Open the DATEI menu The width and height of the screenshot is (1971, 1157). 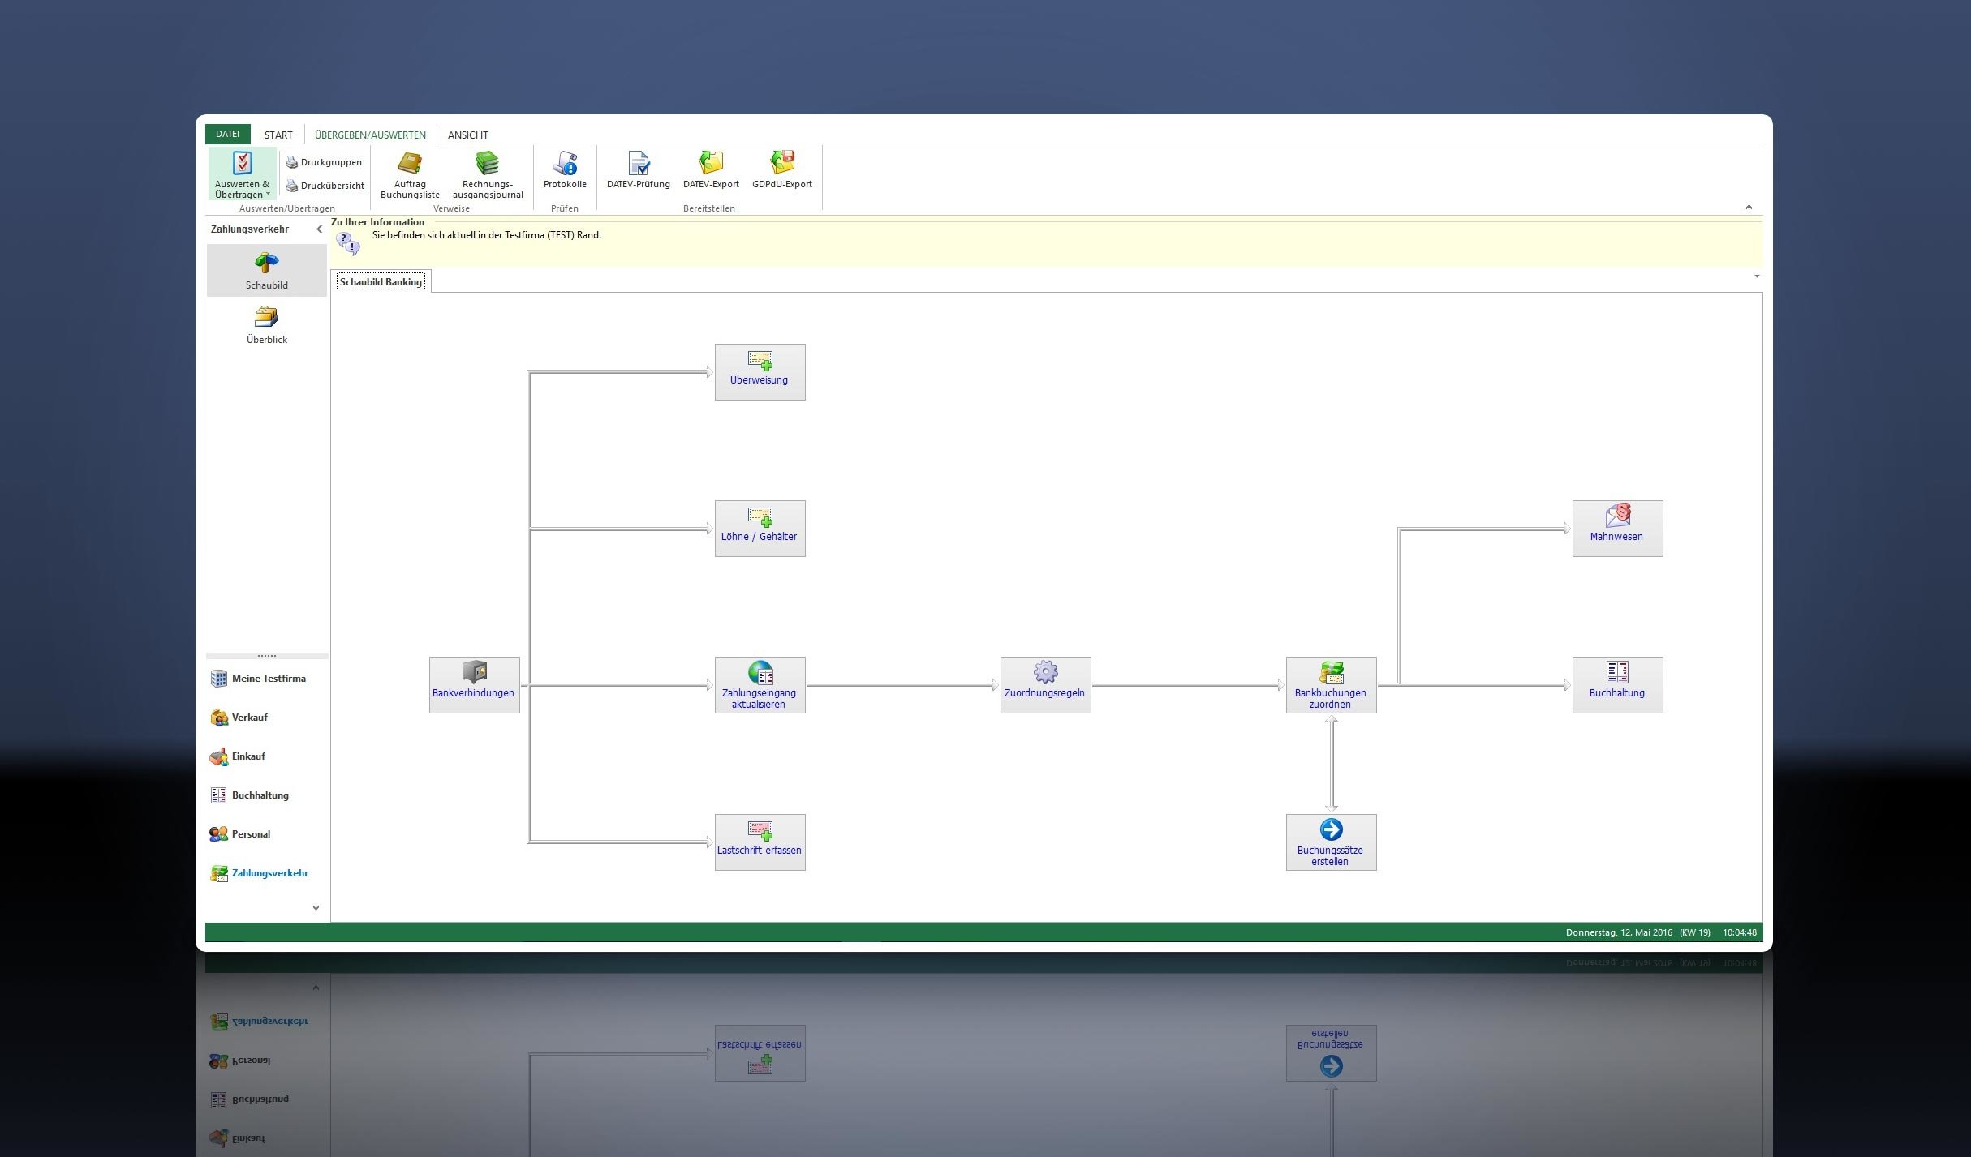coord(227,134)
